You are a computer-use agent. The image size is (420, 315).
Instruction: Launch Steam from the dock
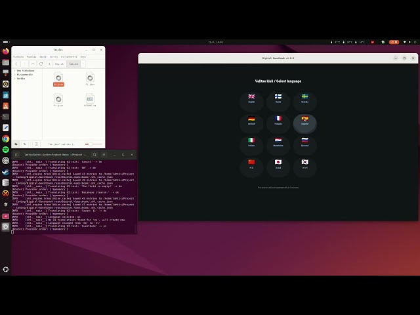point(6,172)
